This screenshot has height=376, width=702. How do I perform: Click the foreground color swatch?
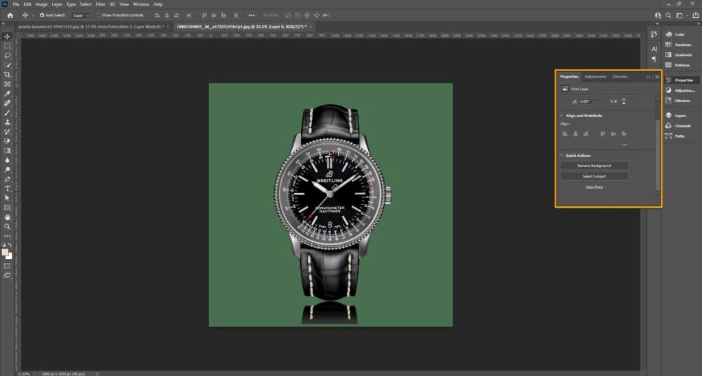tap(5, 252)
